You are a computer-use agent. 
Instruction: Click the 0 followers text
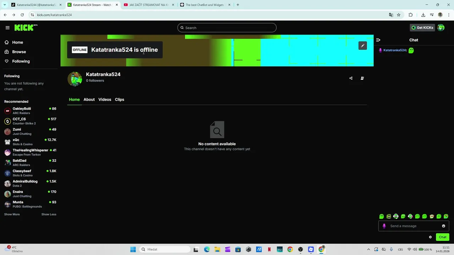95,80
